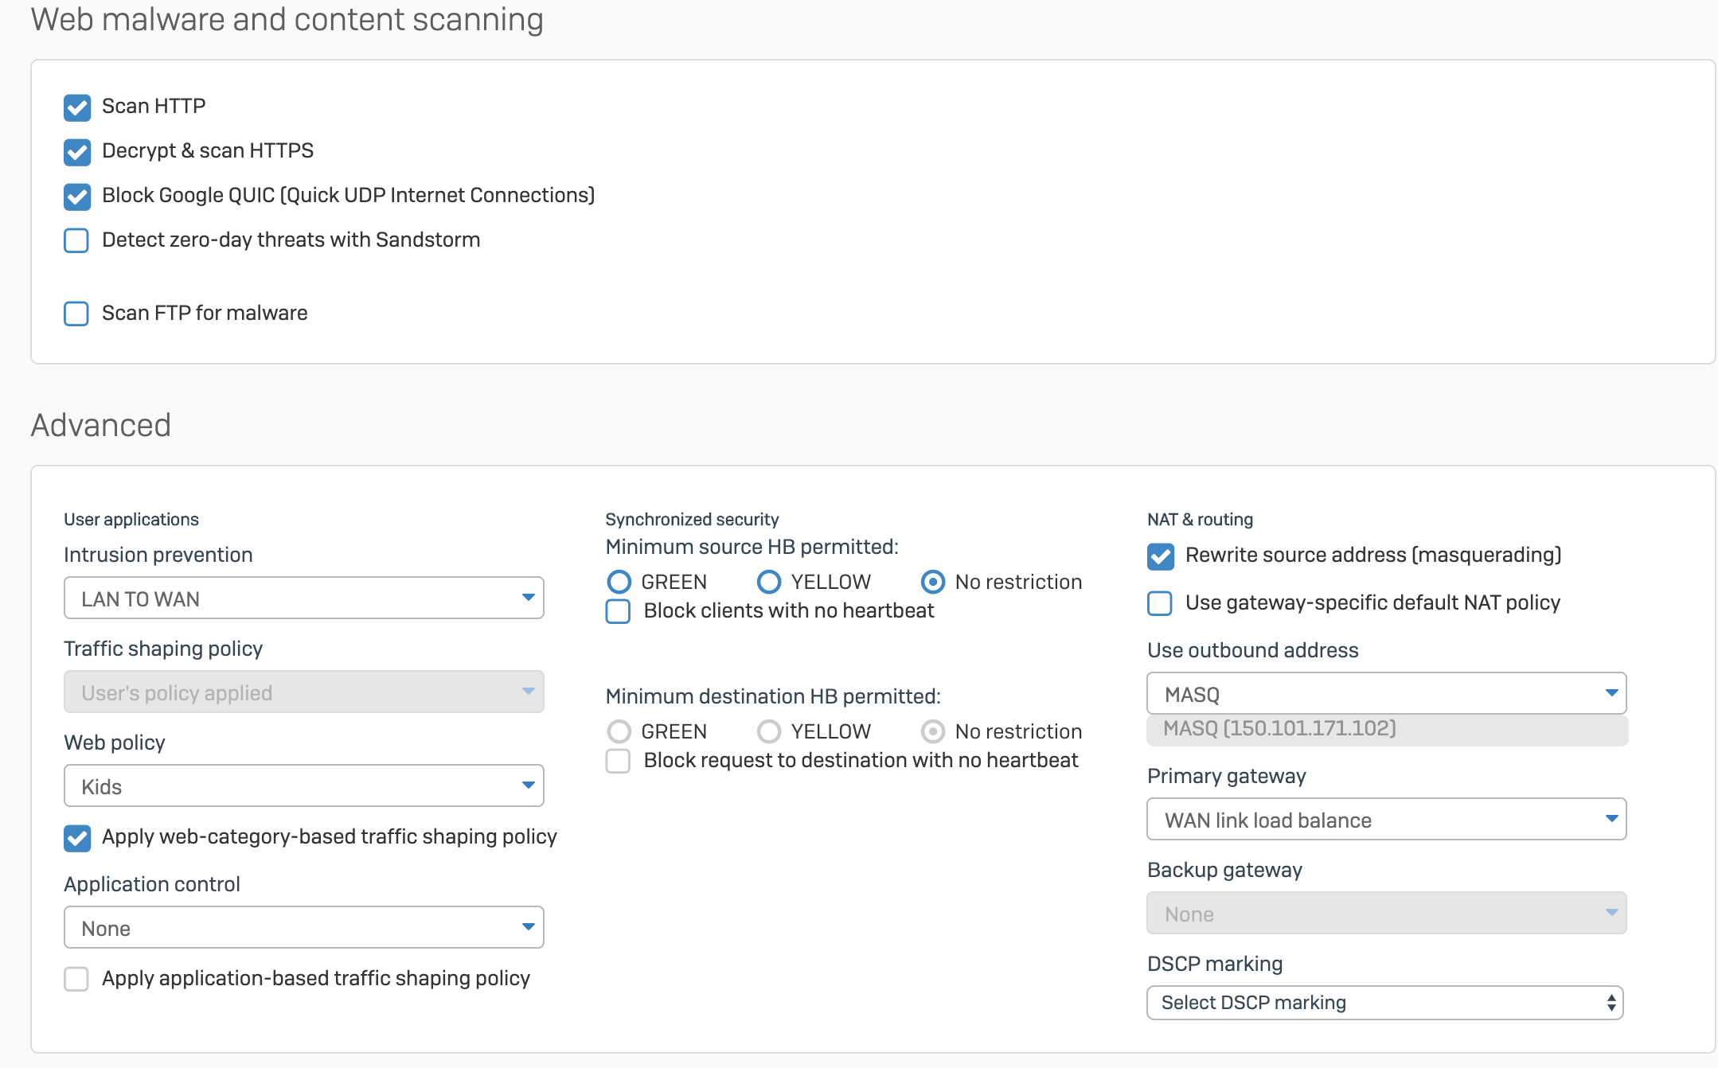
Task: Enable gateway-specific default NAT policy
Action: pos(1160,603)
